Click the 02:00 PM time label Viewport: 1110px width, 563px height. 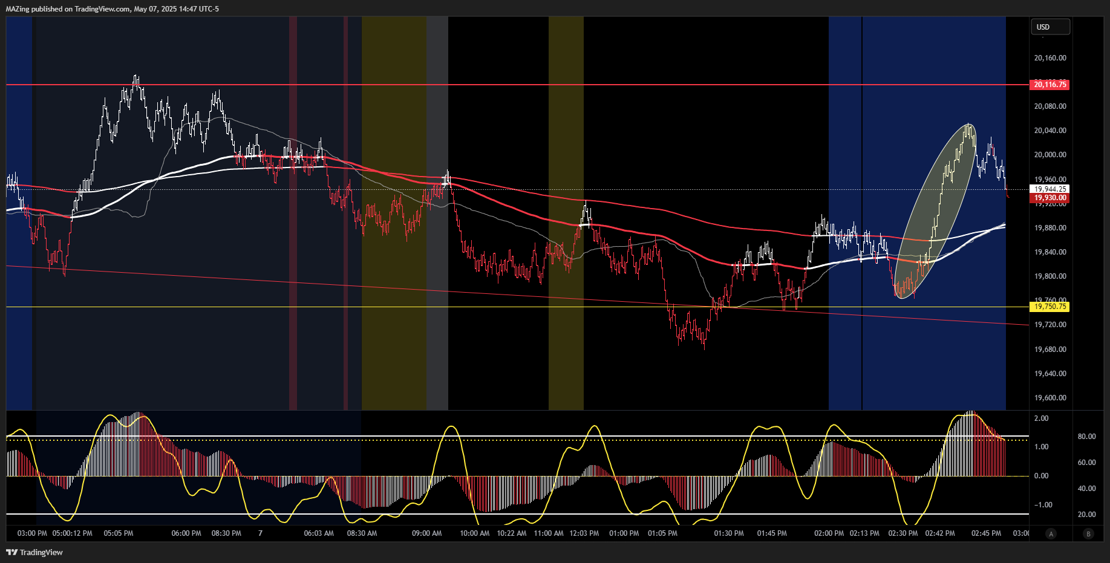click(x=829, y=533)
